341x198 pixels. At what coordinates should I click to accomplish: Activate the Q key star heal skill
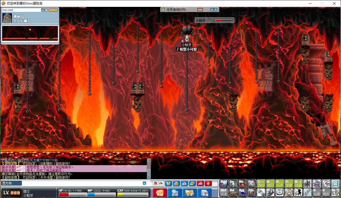click(x=261, y=192)
